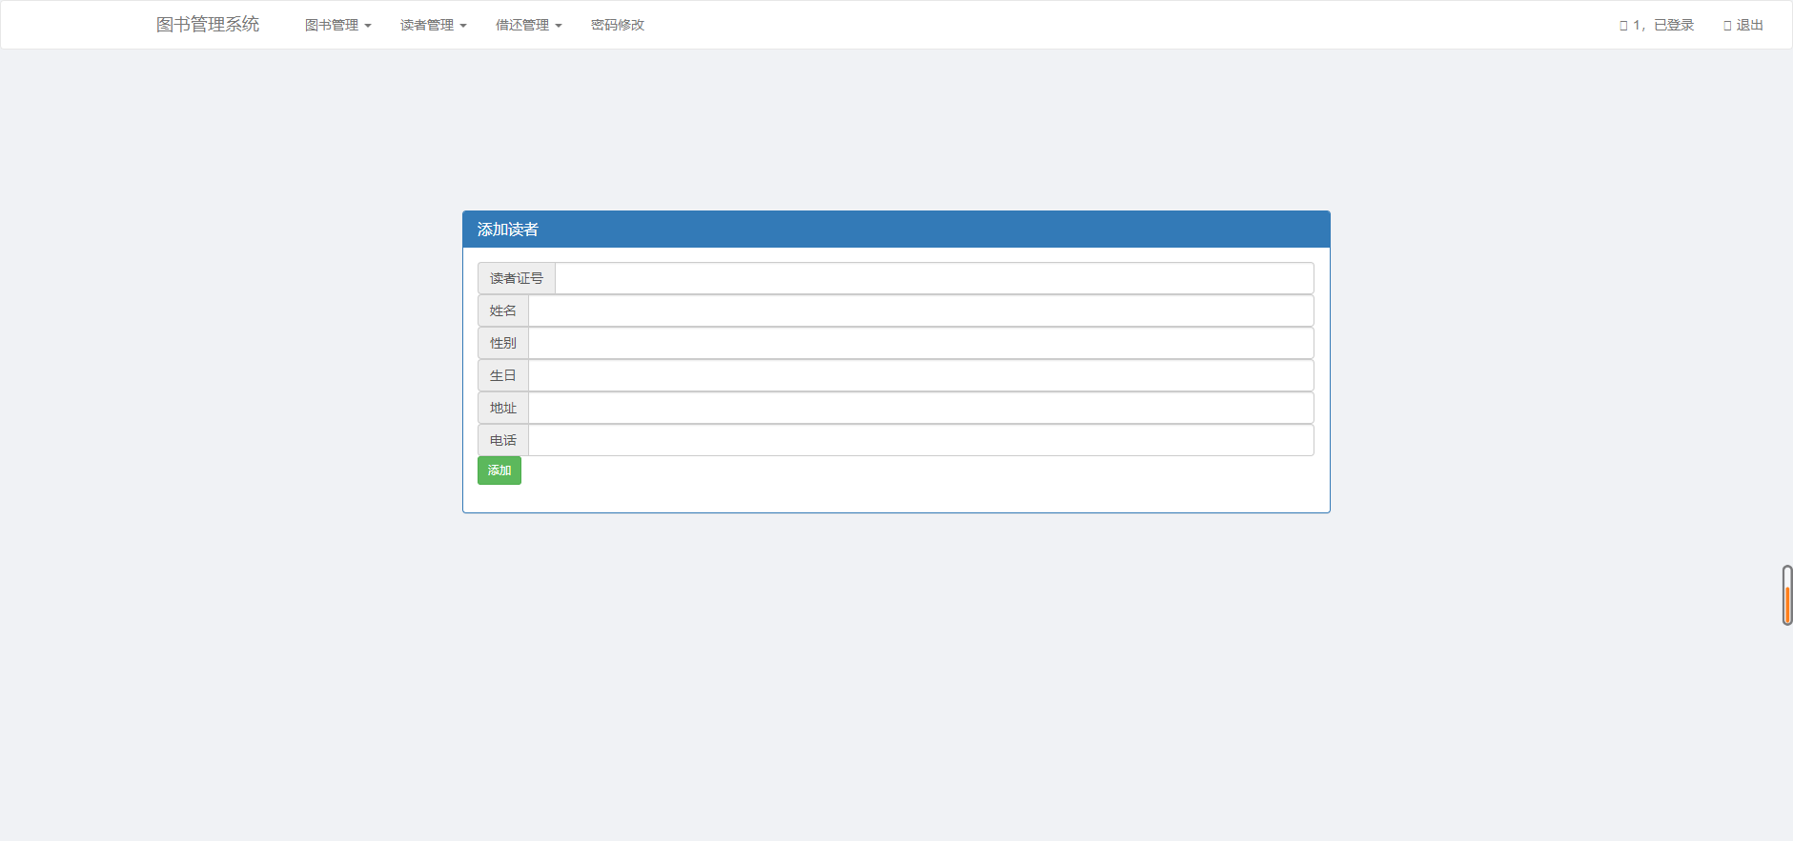Click the 姓名 field label
1793x841 pixels.
pyautogui.click(x=503, y=310)
